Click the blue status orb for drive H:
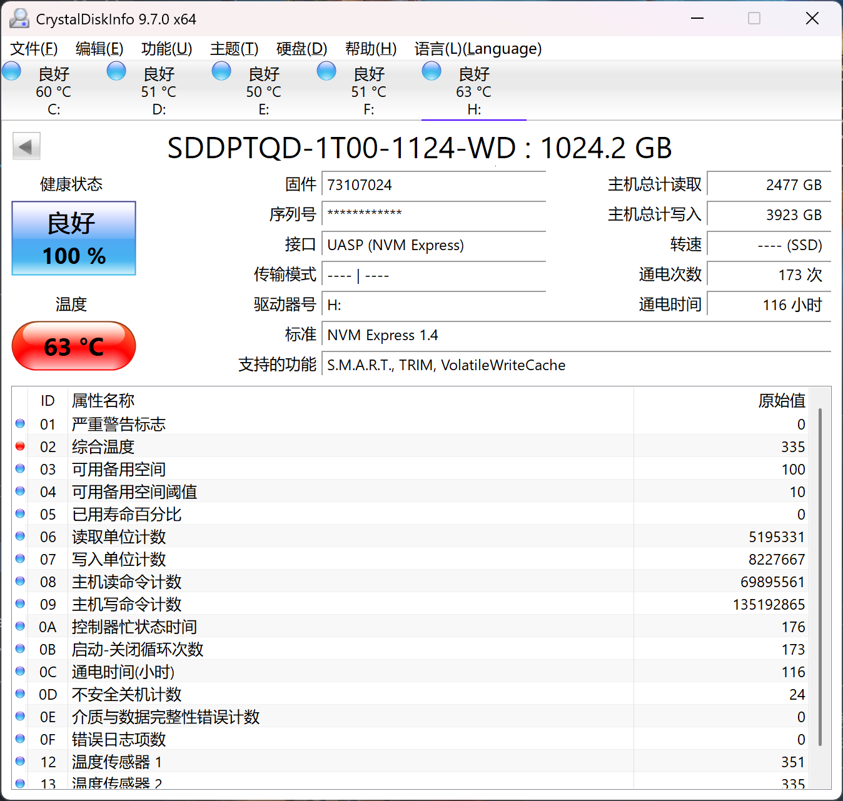Image resolution: width=843 pixels, height=801 pixels. [432, 71]
